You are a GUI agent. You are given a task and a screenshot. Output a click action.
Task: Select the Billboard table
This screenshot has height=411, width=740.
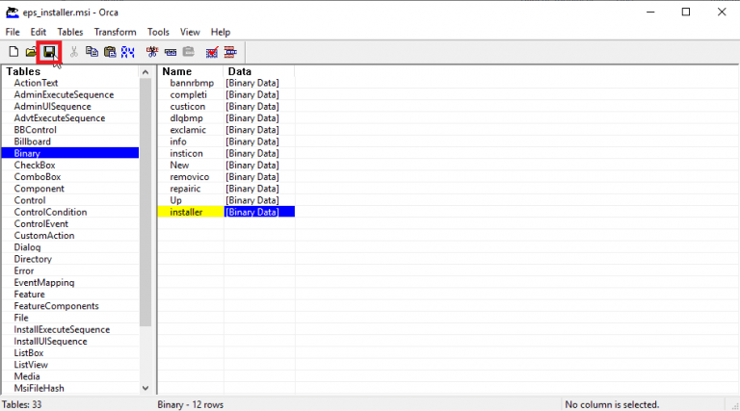click(x=32, y=141)
